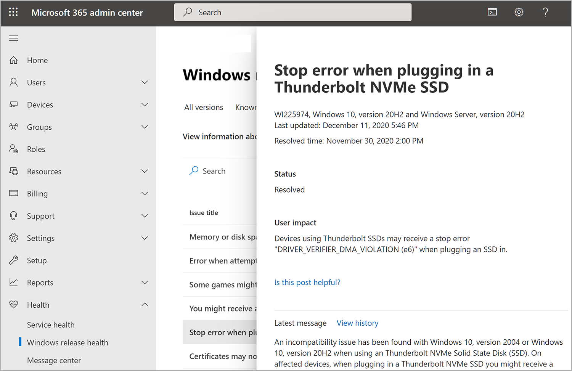Switch to the All versions tab
572x371 pixels.
tap(203, 107)
